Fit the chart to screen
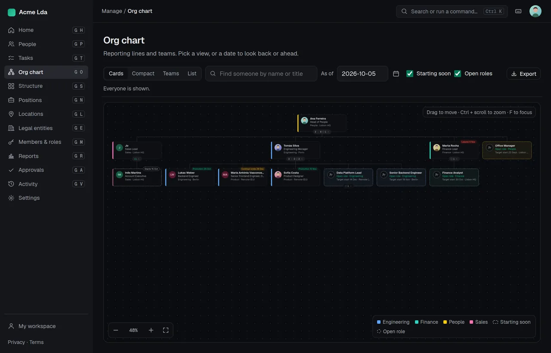 point(166,330)
